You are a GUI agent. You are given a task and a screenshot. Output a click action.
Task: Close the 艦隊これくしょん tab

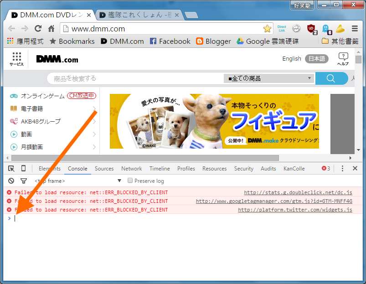pyautogui.click(x=177, y=15)
